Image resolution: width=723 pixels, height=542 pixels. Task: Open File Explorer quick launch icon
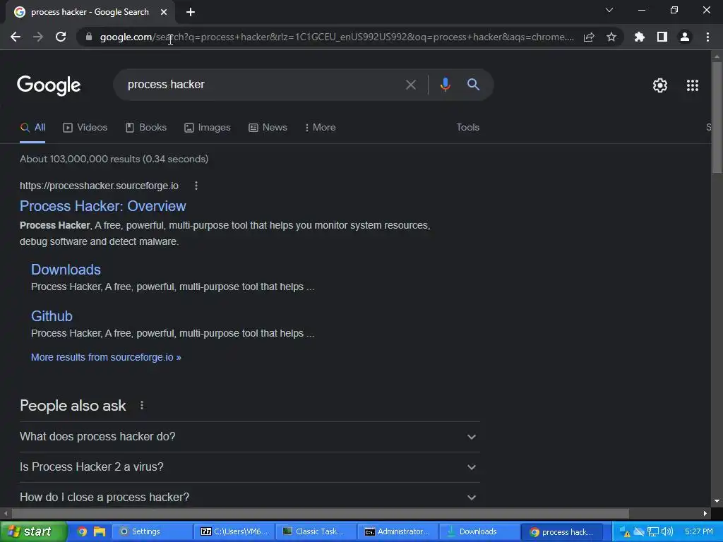click(99, 532)
